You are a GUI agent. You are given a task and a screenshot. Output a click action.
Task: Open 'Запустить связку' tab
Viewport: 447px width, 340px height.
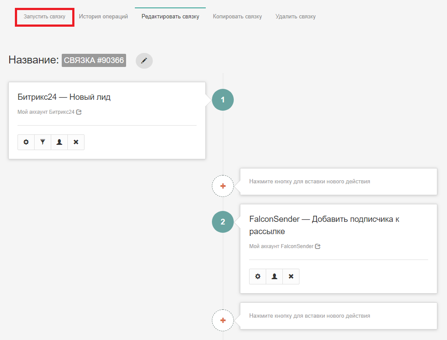45,17
